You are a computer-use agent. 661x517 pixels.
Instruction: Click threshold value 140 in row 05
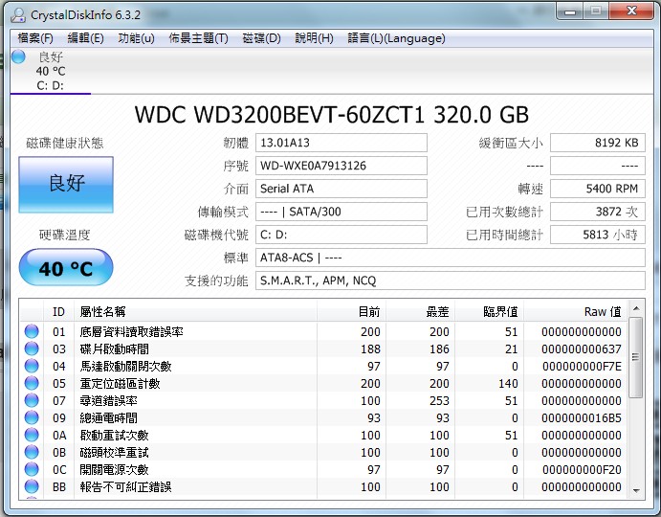click(x=508, y=384)
